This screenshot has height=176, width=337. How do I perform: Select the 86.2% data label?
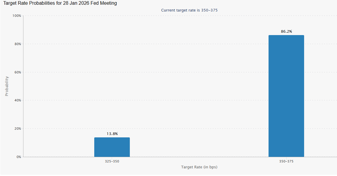(286, 32)
